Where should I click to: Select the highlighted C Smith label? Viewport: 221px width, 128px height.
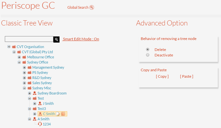49,114
